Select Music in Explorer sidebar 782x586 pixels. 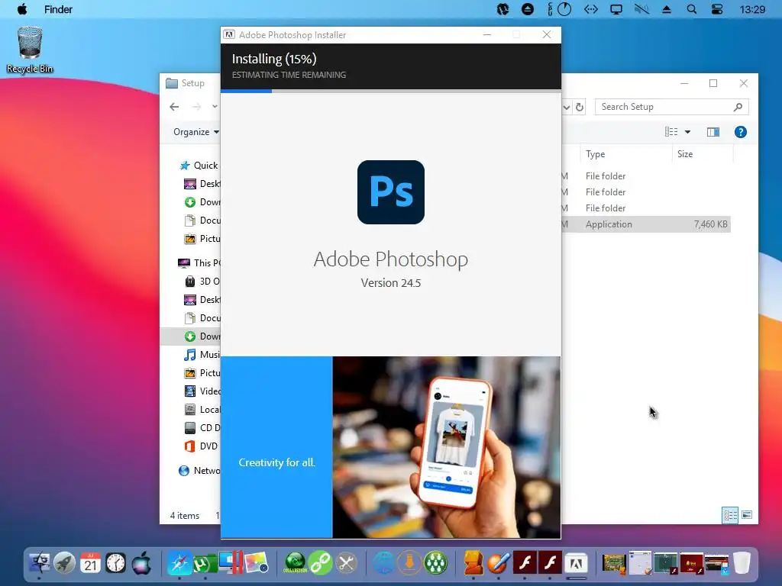(x=202, y=354)
